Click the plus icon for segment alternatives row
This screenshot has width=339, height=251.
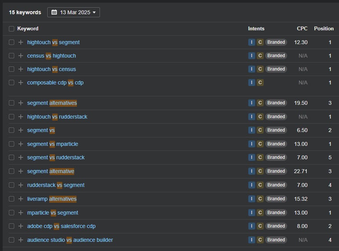21,103
